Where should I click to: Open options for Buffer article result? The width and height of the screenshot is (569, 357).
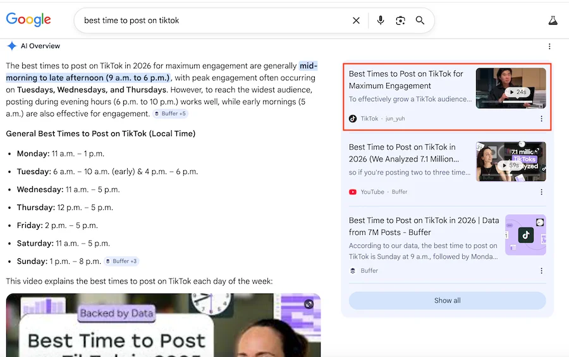tap(541, 270)
